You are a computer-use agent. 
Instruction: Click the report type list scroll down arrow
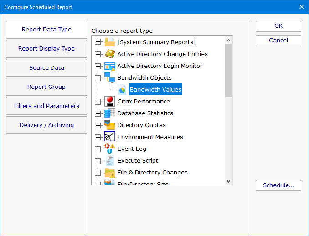(x=229, y=181)
